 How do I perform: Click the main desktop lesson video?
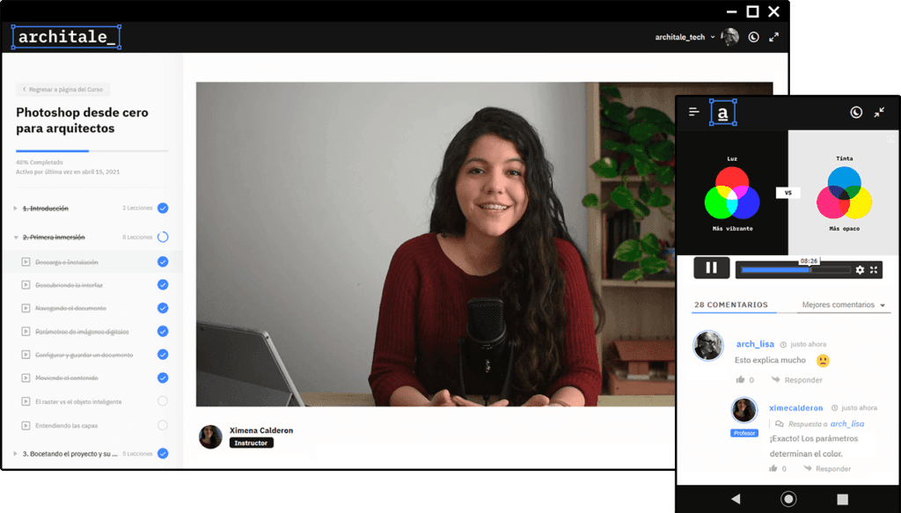[436, 244]
